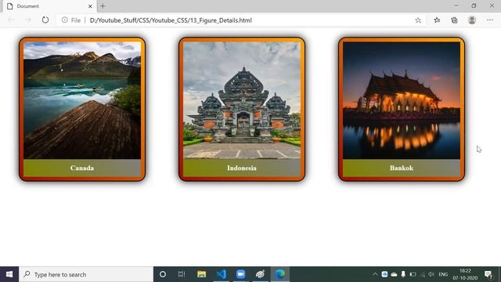Open Task View on the taskbar

182,274
